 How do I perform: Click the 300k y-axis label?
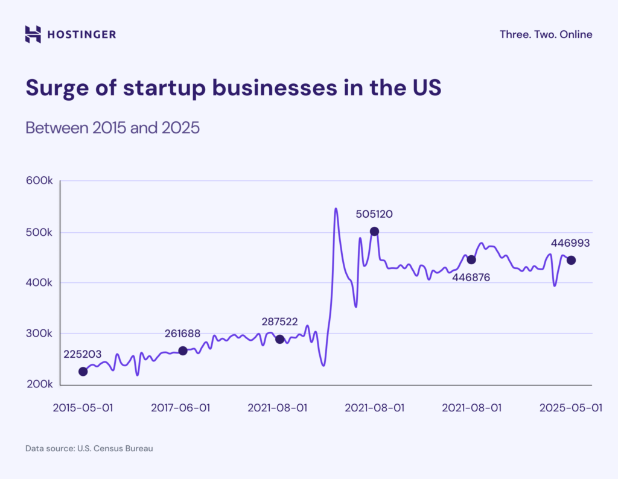tap(40, 333)
